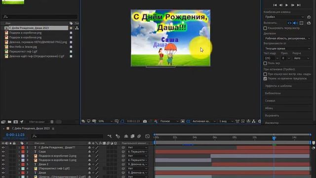316x178 pixels.
Task: Click the composition flowchart icon in viewer toolbar
Action: click(x=254, y=121)
